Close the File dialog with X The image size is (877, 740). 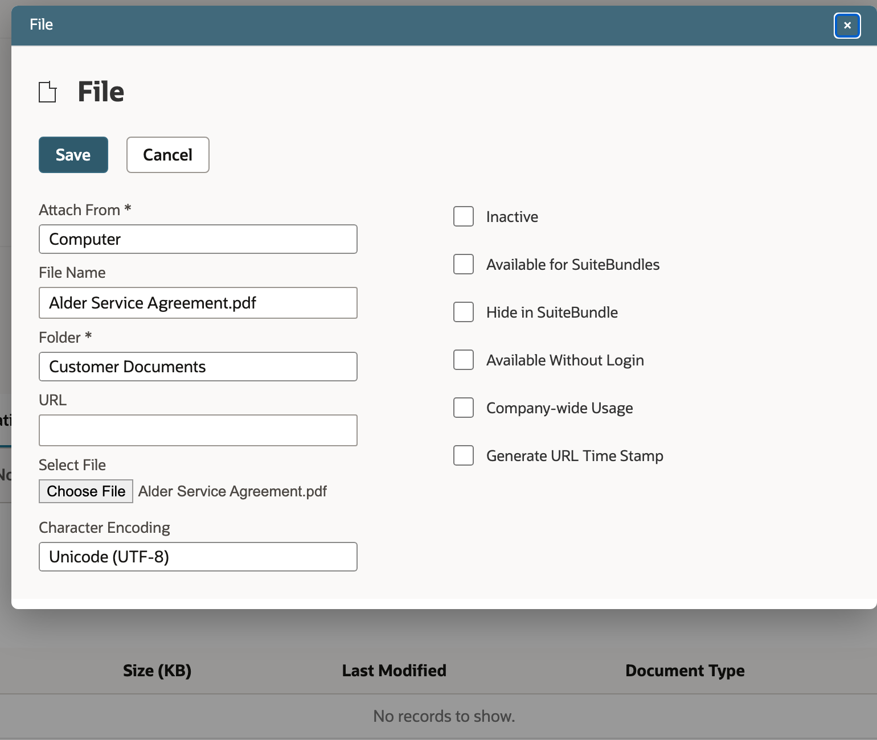click(847, 26)
